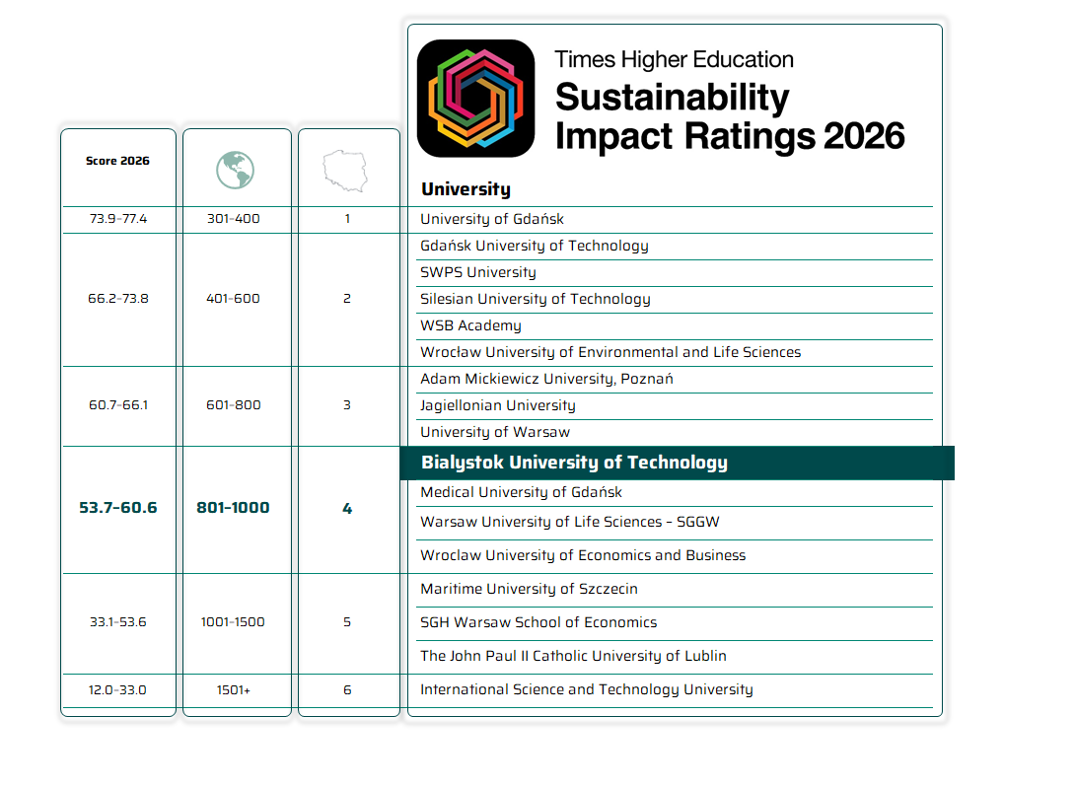Select the score range 73.9–77.4
Viewport: 1075px width, 788px height.
(x=118, y=219)
